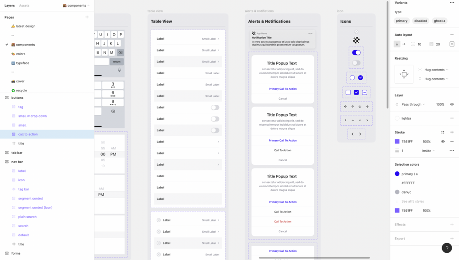
Task: Expand the forms frame layer
Action: tap(7, 253)
